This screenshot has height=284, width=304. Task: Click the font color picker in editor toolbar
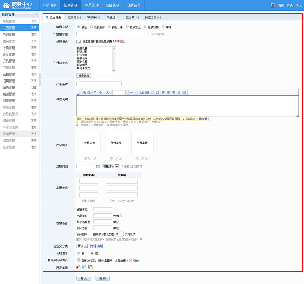tap(101, 92)
